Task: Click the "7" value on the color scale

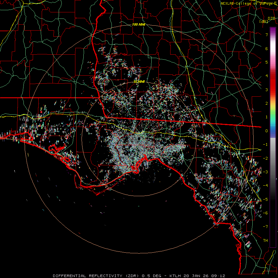Action: [267, 35]
